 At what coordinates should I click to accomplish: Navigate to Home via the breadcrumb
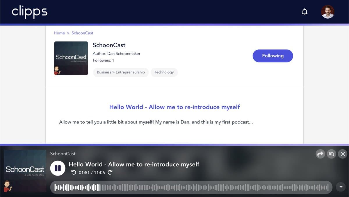(59, 33)
